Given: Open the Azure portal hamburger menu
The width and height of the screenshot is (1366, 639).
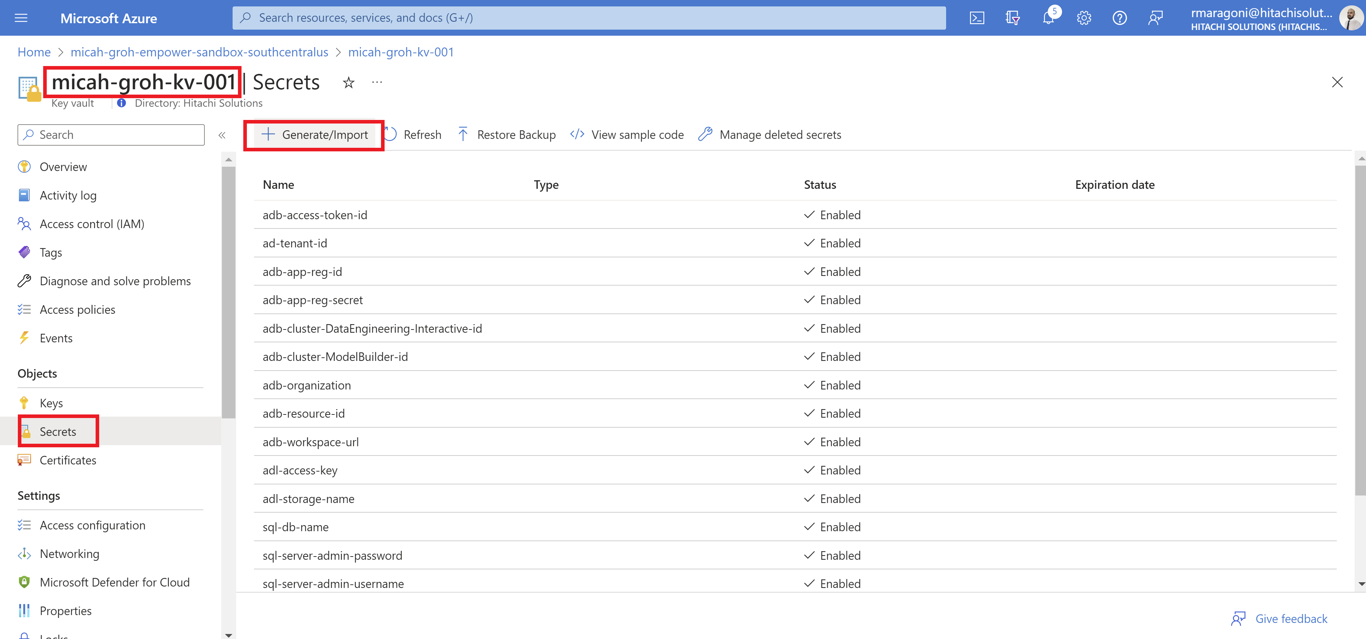Looking at the screenshot, I should coord(21,18).
